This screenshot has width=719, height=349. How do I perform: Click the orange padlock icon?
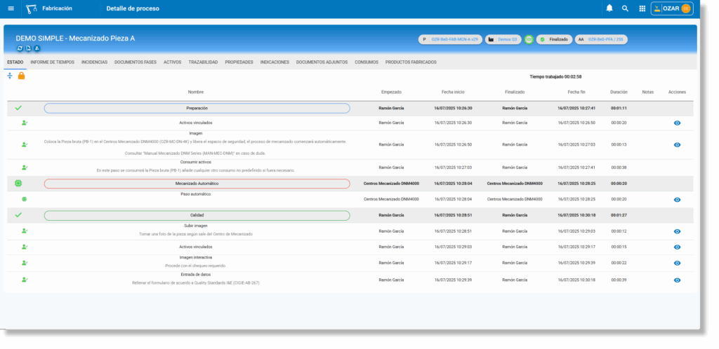(21, 76)
